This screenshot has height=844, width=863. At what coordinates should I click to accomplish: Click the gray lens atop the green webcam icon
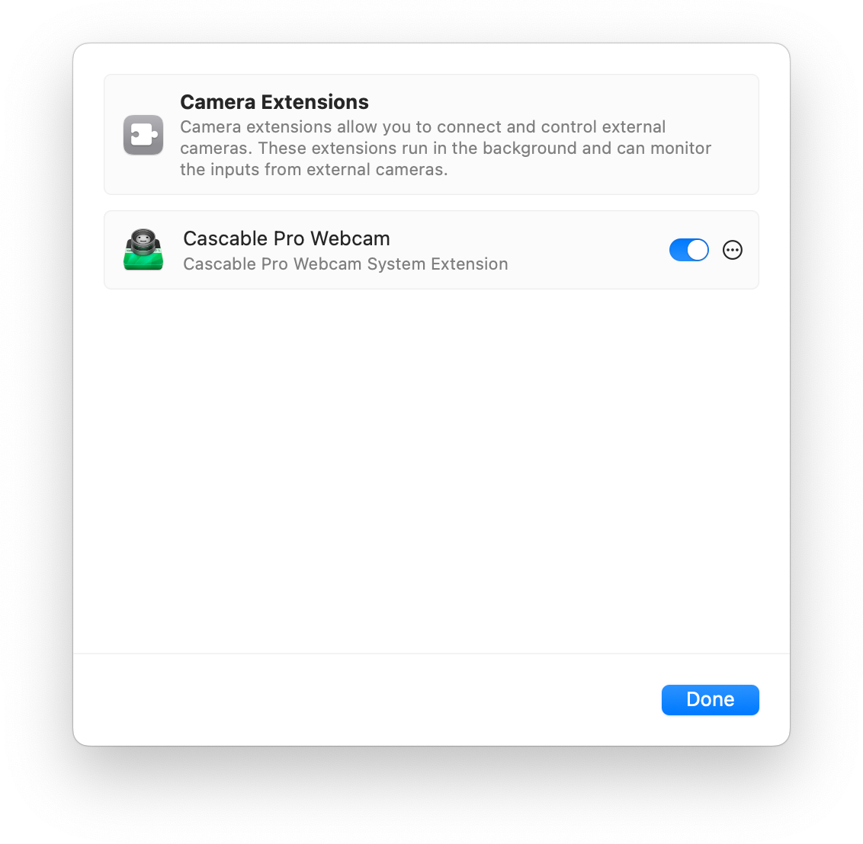(143, 239)
